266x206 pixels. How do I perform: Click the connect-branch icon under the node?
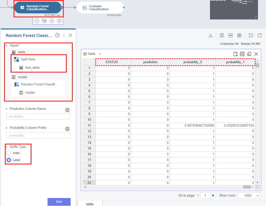(44, 21)
